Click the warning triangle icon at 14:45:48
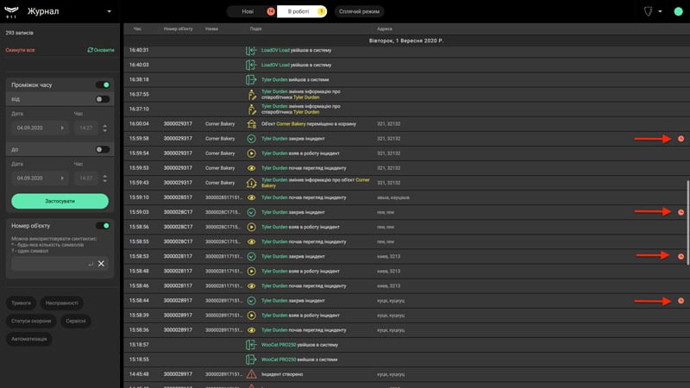This screenshot has height=388, width=690. (251, 374)
